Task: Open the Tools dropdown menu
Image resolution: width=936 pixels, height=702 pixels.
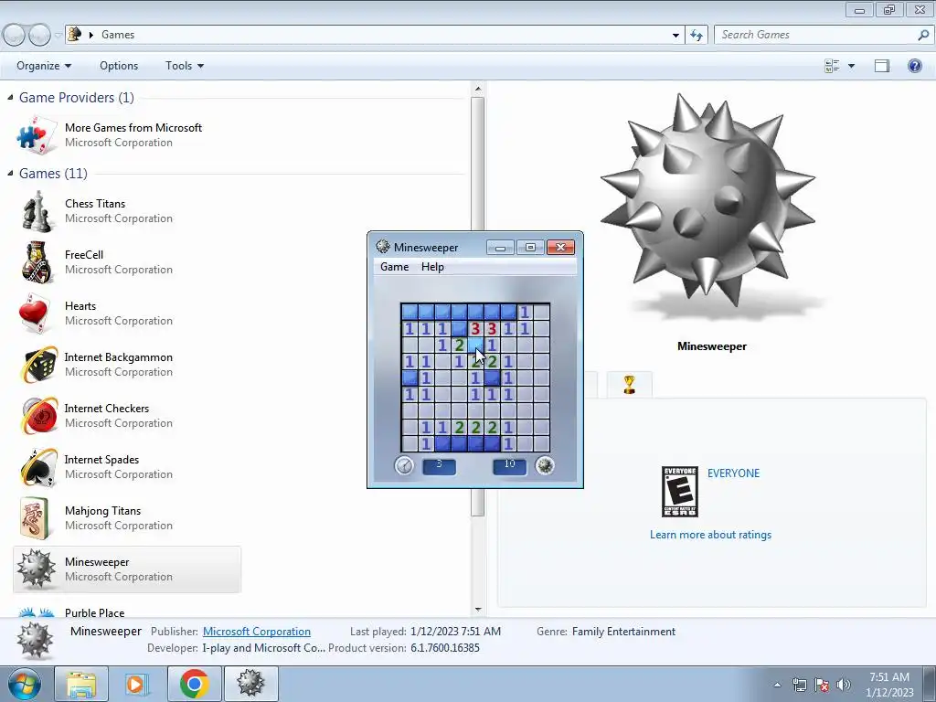Action: 184,66
